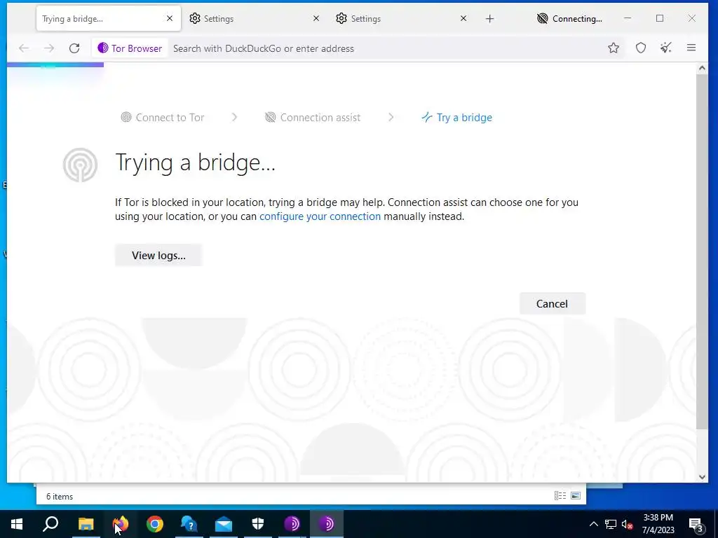Image resolution: width=718 pixels, height=538 pixels.
Task: Open the shield security level icon
Action: click(x=641, y=48)
